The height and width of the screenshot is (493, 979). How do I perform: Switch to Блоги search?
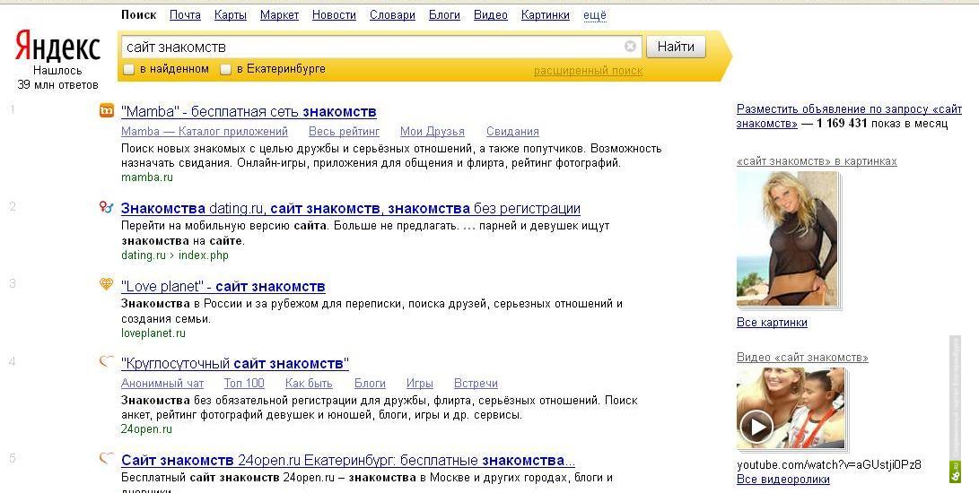pyautogui.click(x=444, y=15)
